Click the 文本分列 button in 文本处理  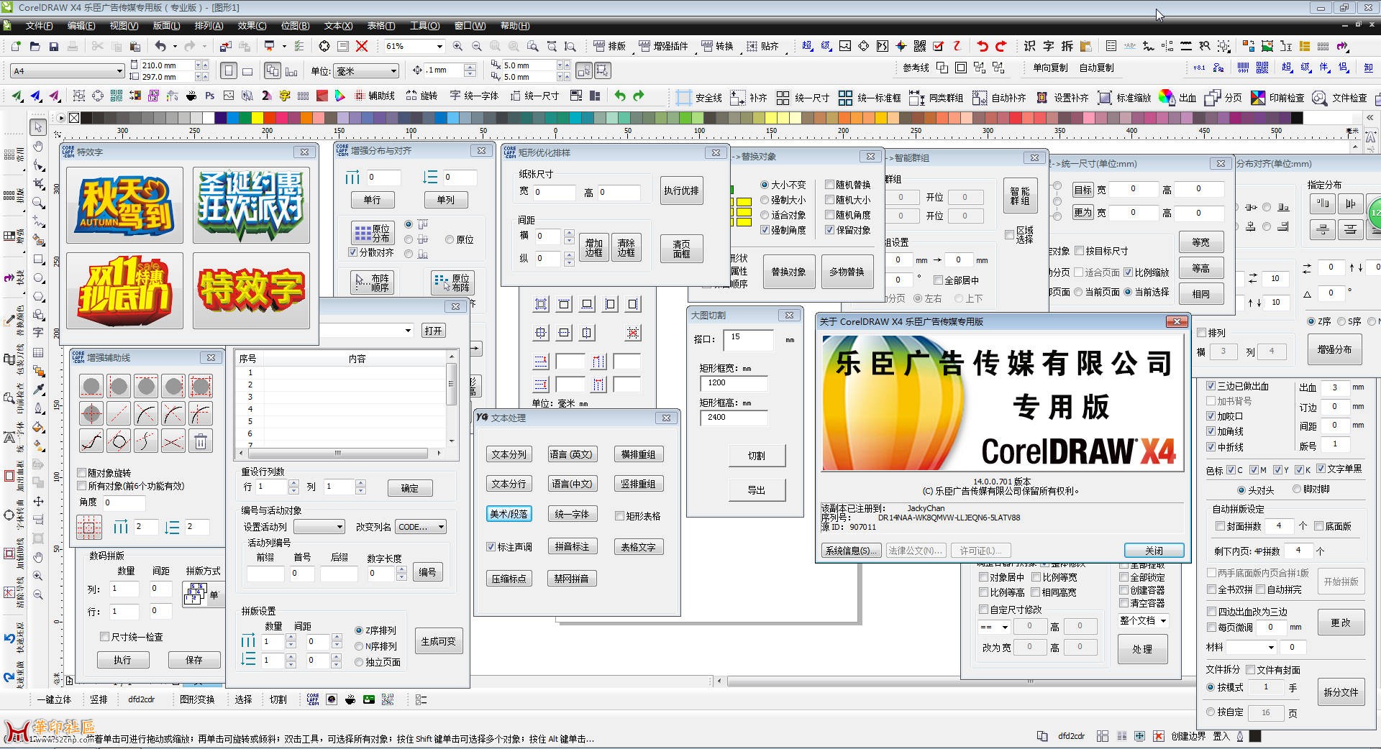click(x=509, y=454)
